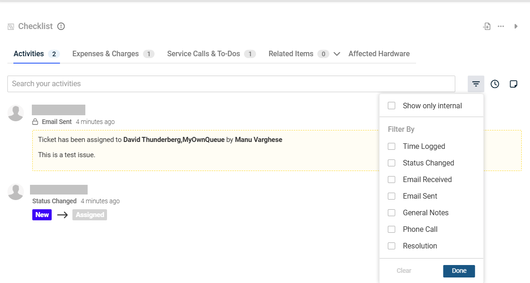
Task: Click the Email Sent user avatar
Action: pos(16,113)
